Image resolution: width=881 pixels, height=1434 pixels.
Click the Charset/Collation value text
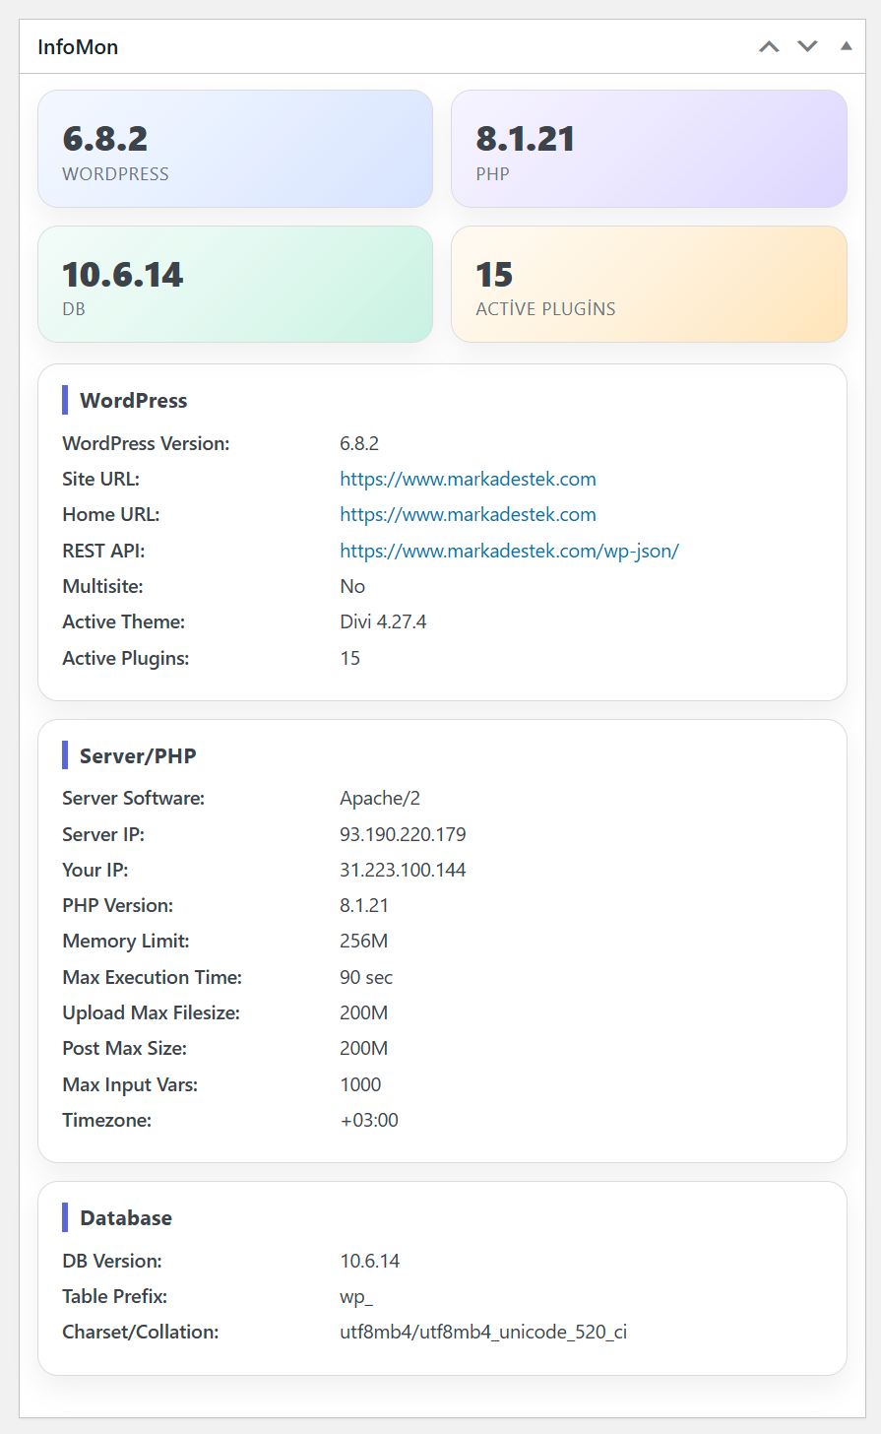pyautogui.click(x=483, y=1333)
